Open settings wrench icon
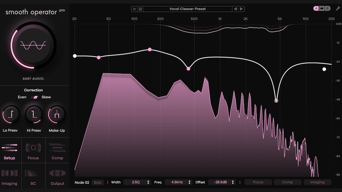 (x=338, y=9)
